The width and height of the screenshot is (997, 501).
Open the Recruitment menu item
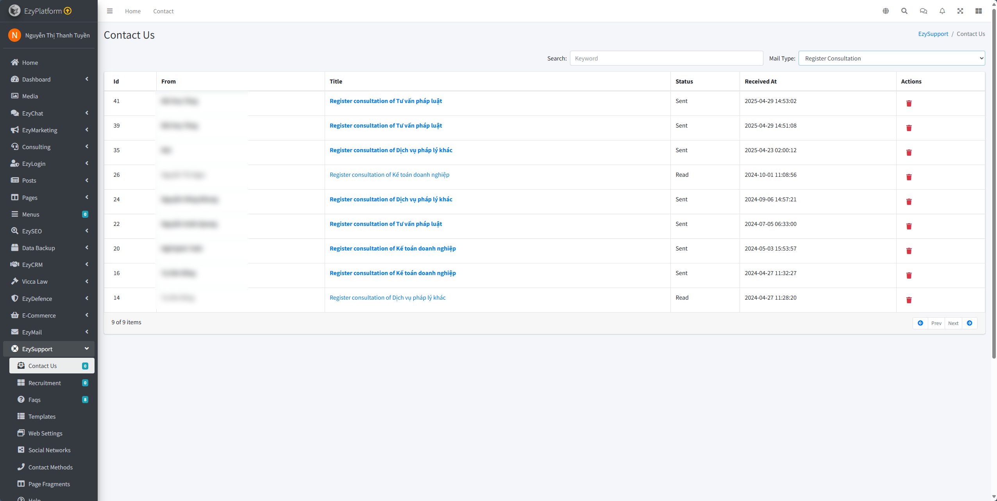point(45,383)
